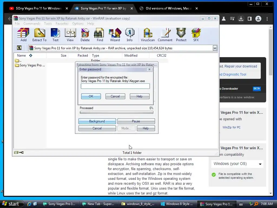Open the Commands menu
The image size is (277, 208).
point(32,24)
